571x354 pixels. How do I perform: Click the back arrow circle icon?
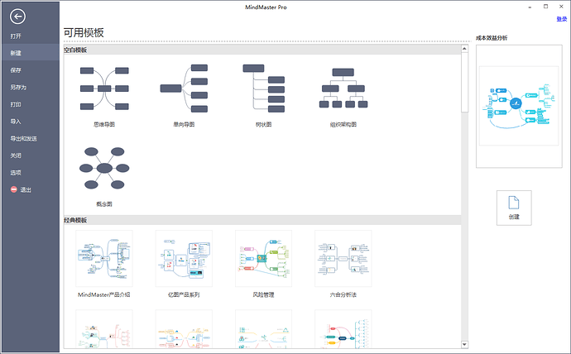[17, 17]
